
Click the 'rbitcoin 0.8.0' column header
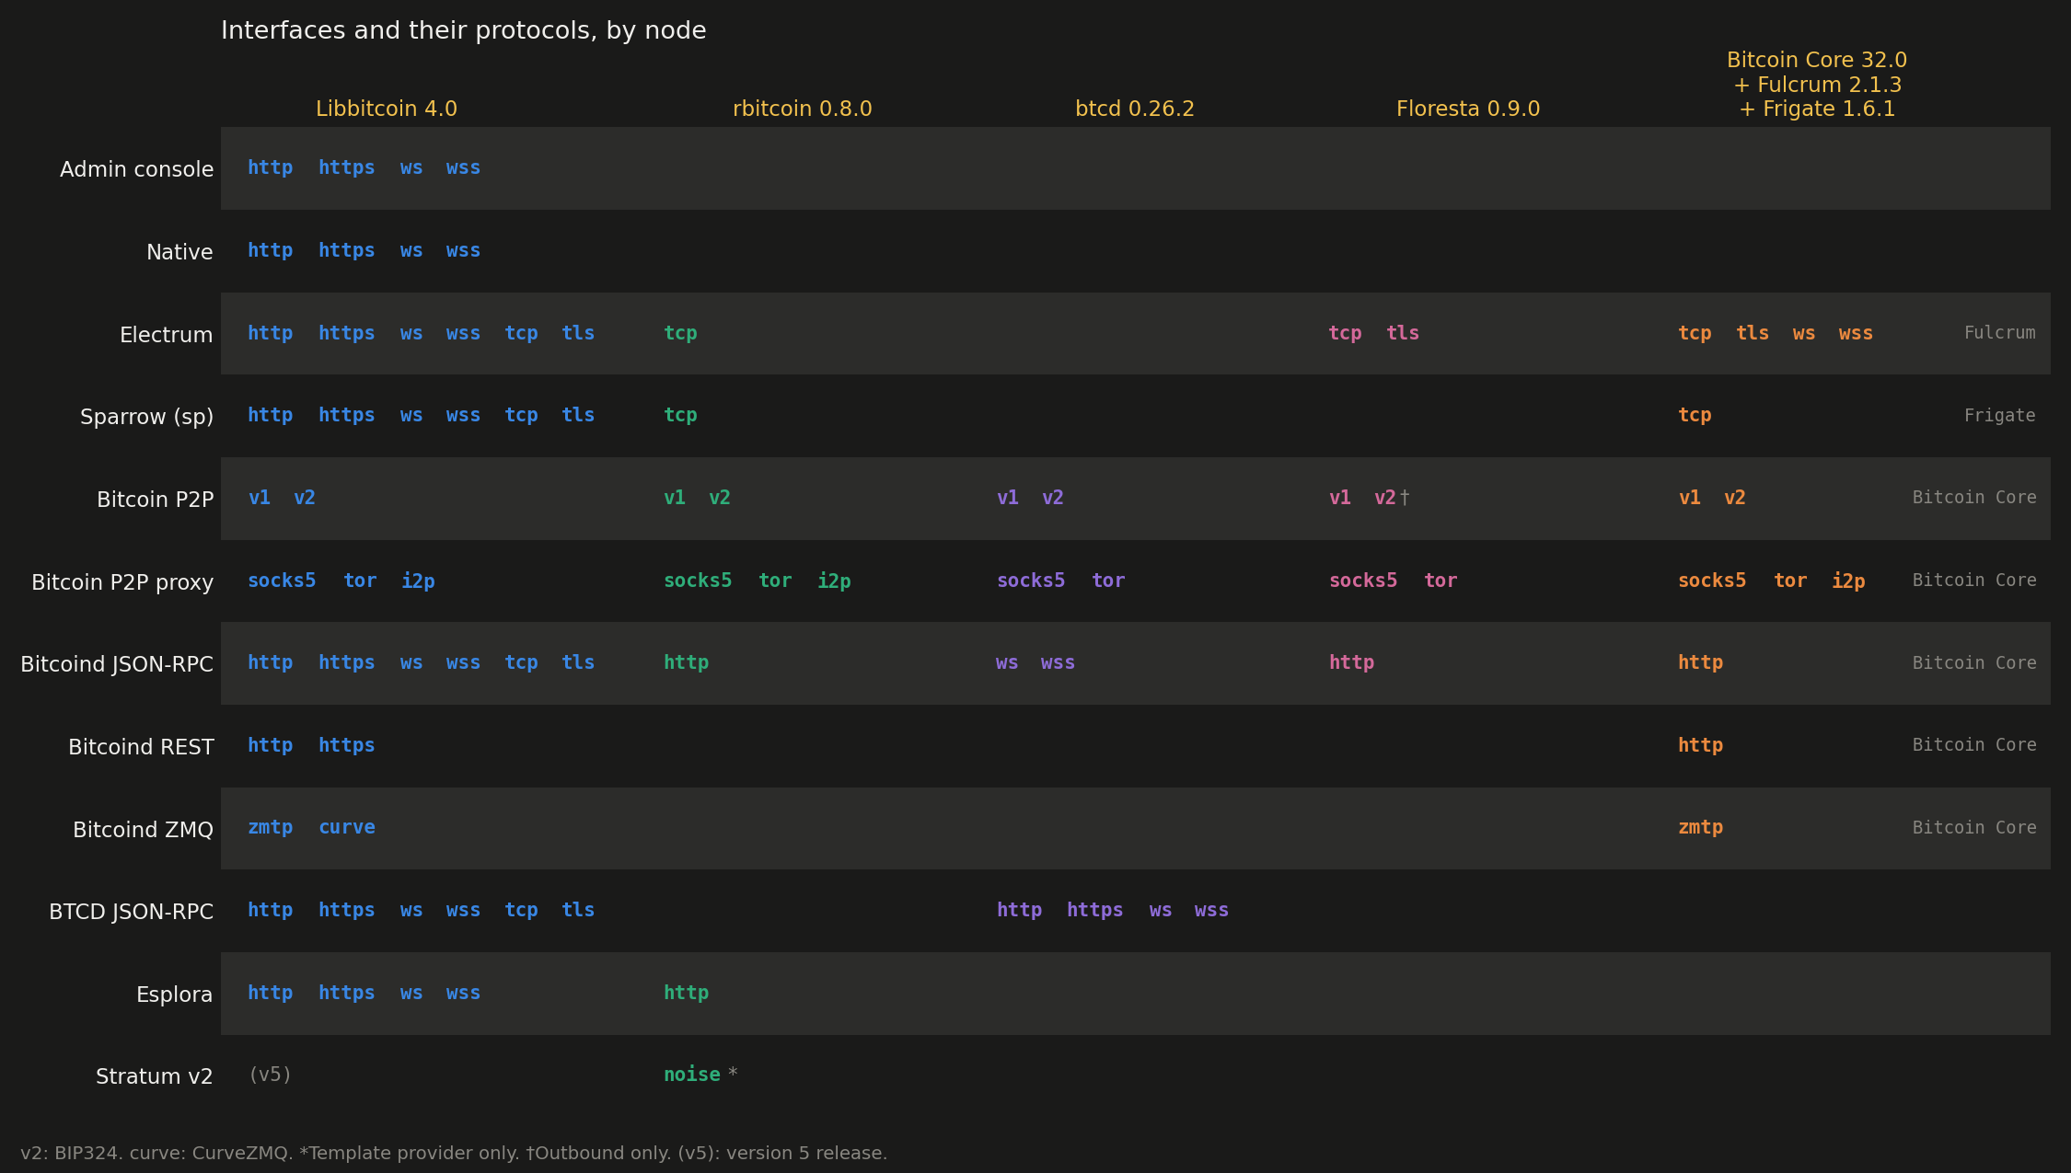(802, 109)
